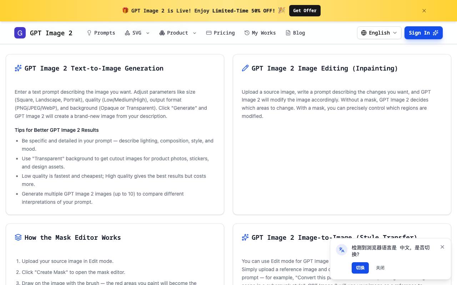Image resolution: width=457 pixels, height=285 pixels.
Task: Click translate icon in language popup
Action: click(342, 250)
